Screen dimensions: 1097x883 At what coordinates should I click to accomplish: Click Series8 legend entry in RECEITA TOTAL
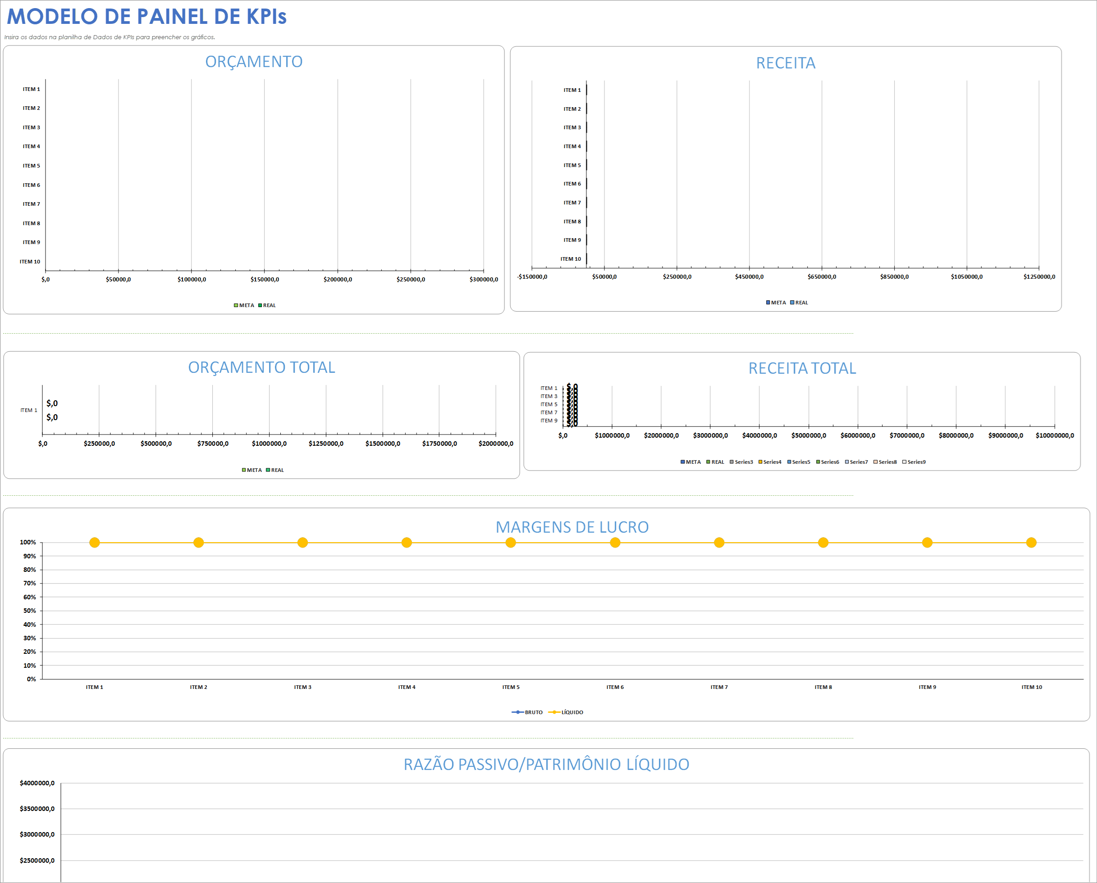(x=885, y=462)
